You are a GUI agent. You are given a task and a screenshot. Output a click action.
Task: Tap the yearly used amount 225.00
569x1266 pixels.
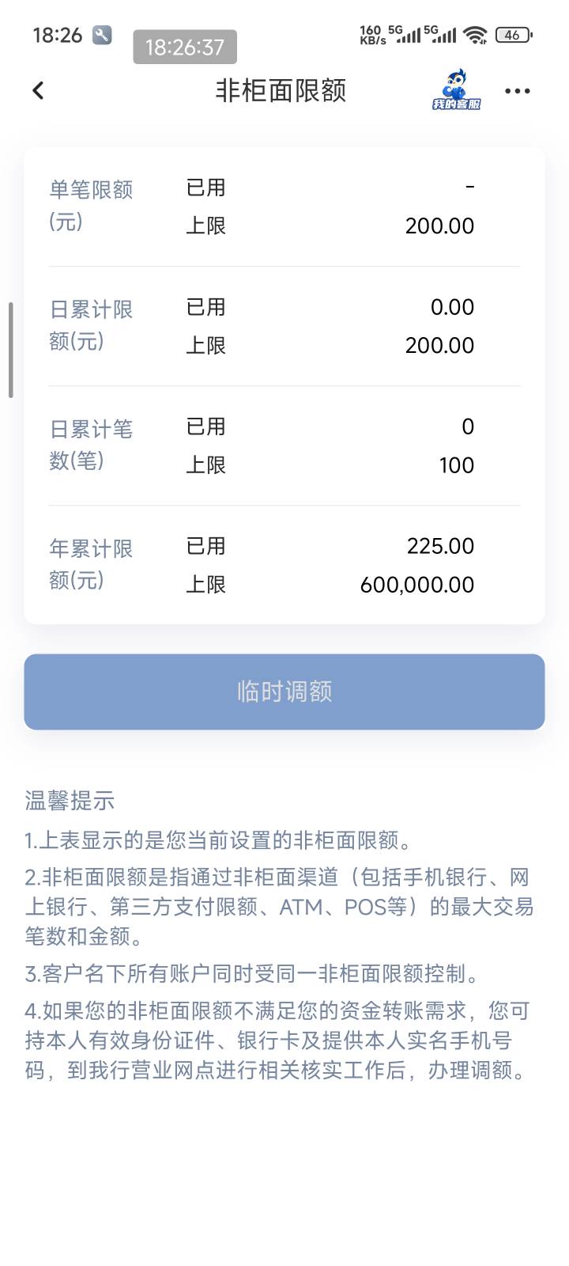tap(440, 546)
